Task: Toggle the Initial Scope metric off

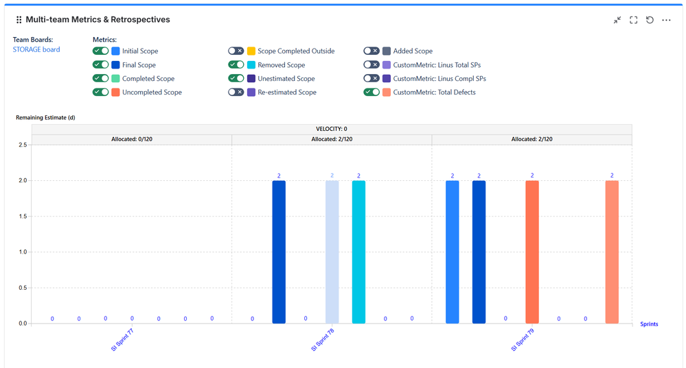Action: pos(101,51)
